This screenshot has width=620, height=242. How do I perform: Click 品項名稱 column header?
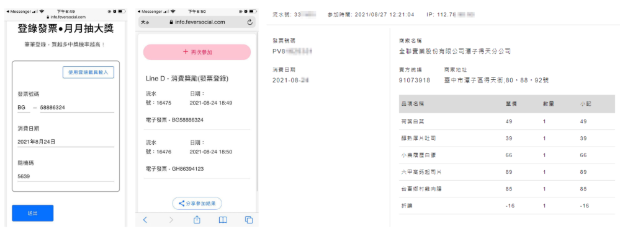[413, 103]
